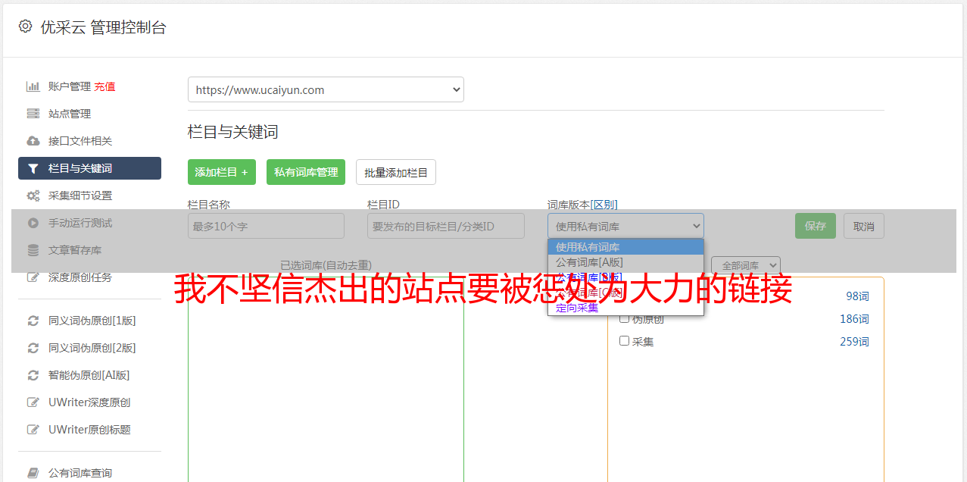Screen dimensions: 967x482
Task: Select 定向采集 option in the list
Action: tap(625, 308)
